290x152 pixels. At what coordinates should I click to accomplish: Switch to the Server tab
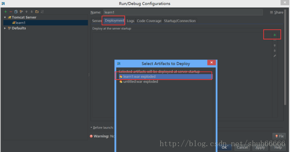(97, 21)
